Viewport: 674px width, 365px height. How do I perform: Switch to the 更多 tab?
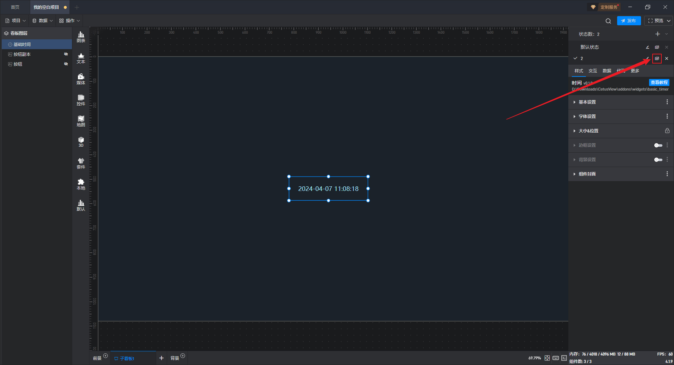[635, 71]
